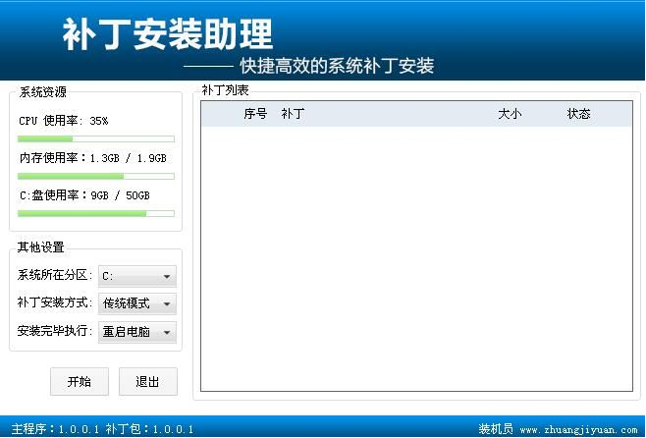This screenshot has height=438, width=646.
Task: Click the memory usage progress bar
Action: point(96,177)
